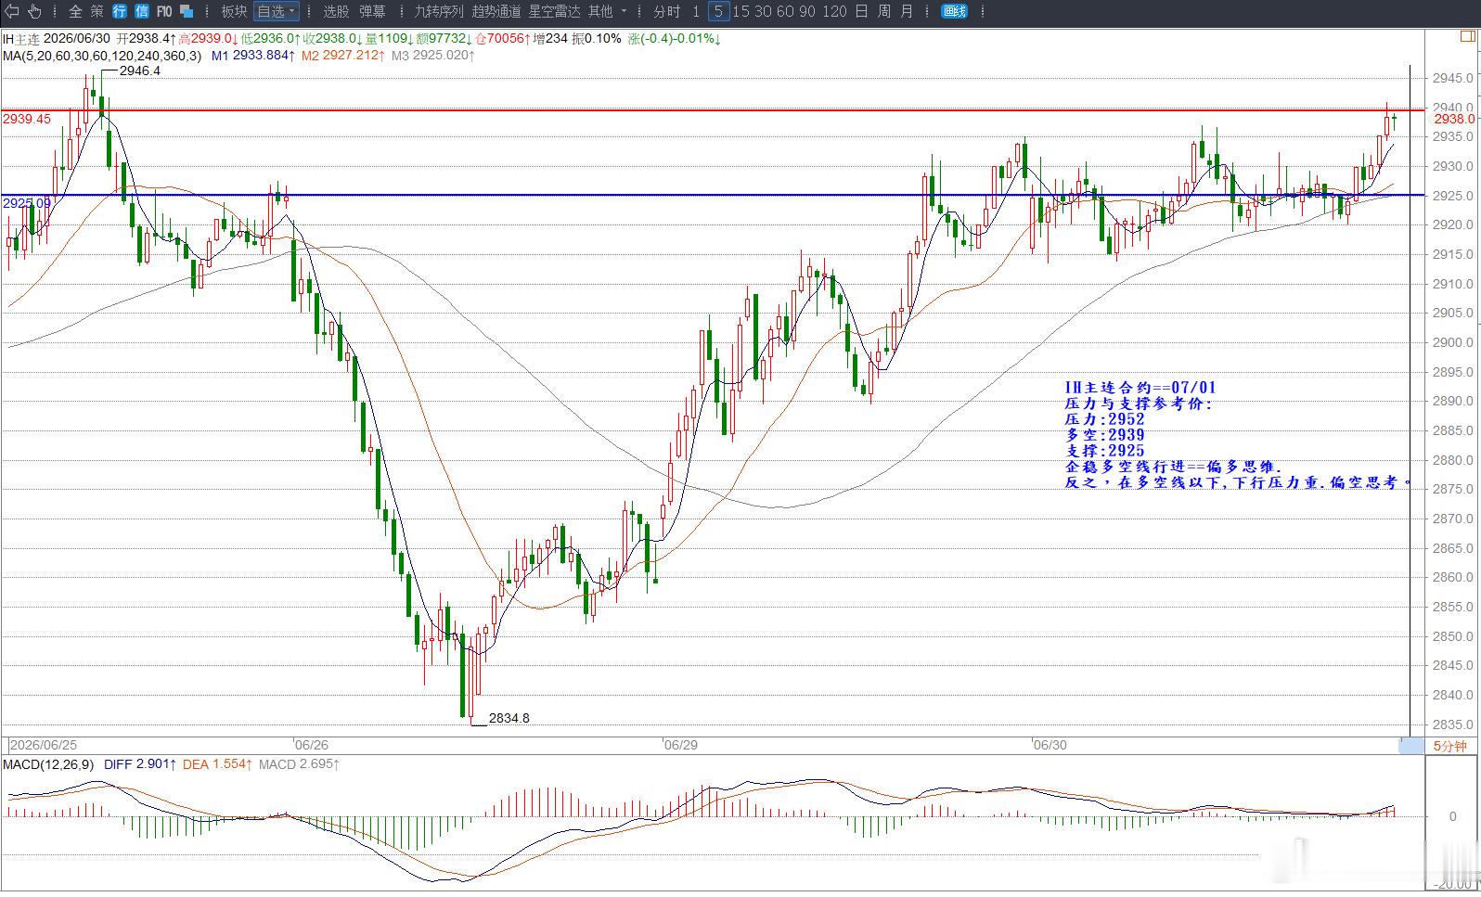This screenshot has width=1481, height=897.
Task: Select the 15 minute period
Action: coord(740,11)
